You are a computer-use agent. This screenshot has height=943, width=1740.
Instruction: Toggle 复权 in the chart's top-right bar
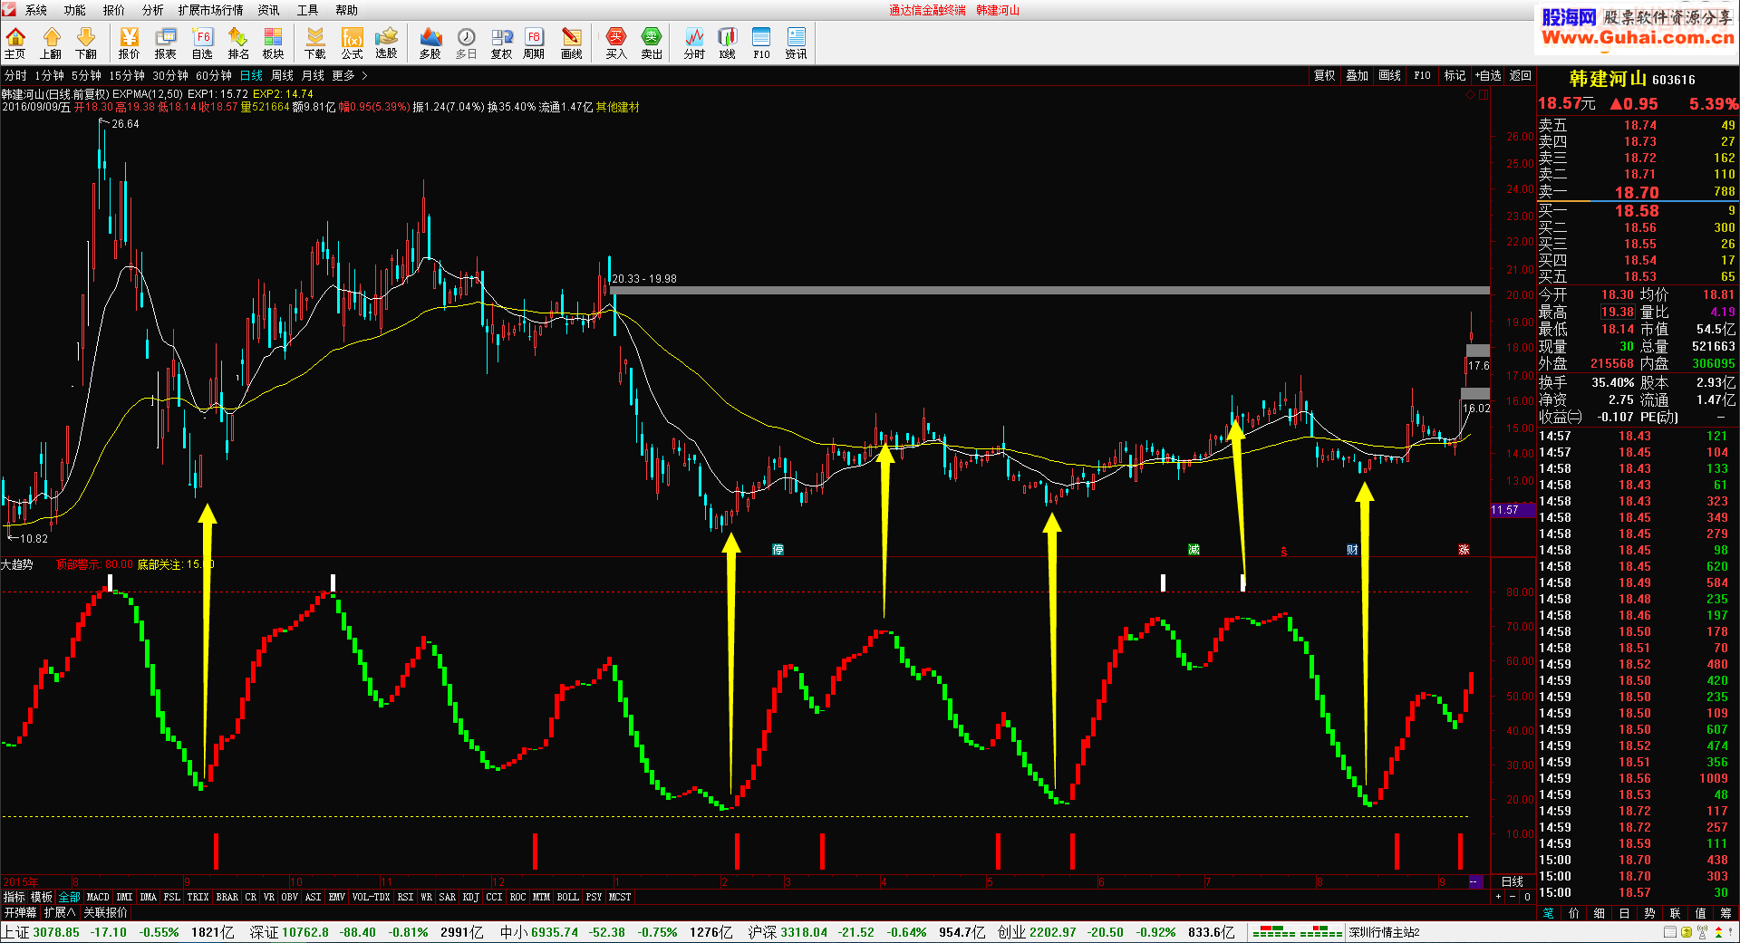click(1324, 75)
